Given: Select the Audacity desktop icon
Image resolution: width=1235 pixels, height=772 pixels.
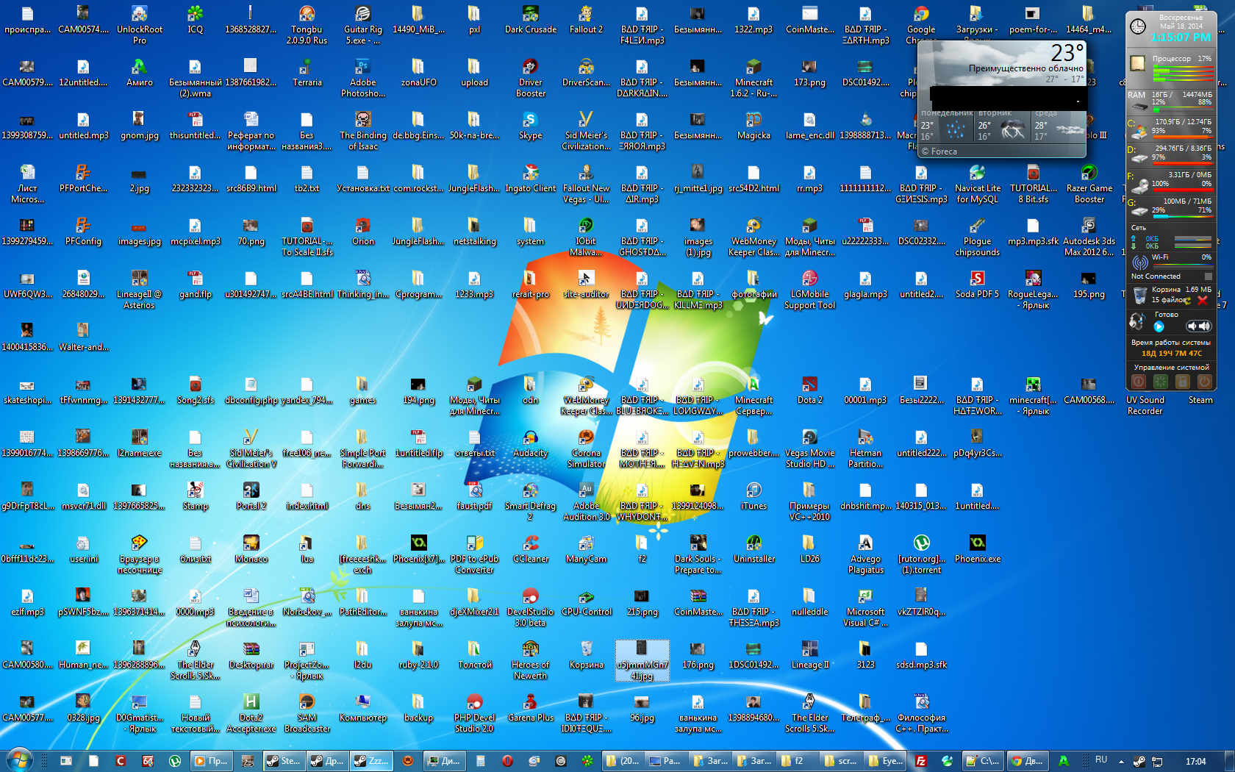Looking at the screenshot, I should [x=530, y=443].
